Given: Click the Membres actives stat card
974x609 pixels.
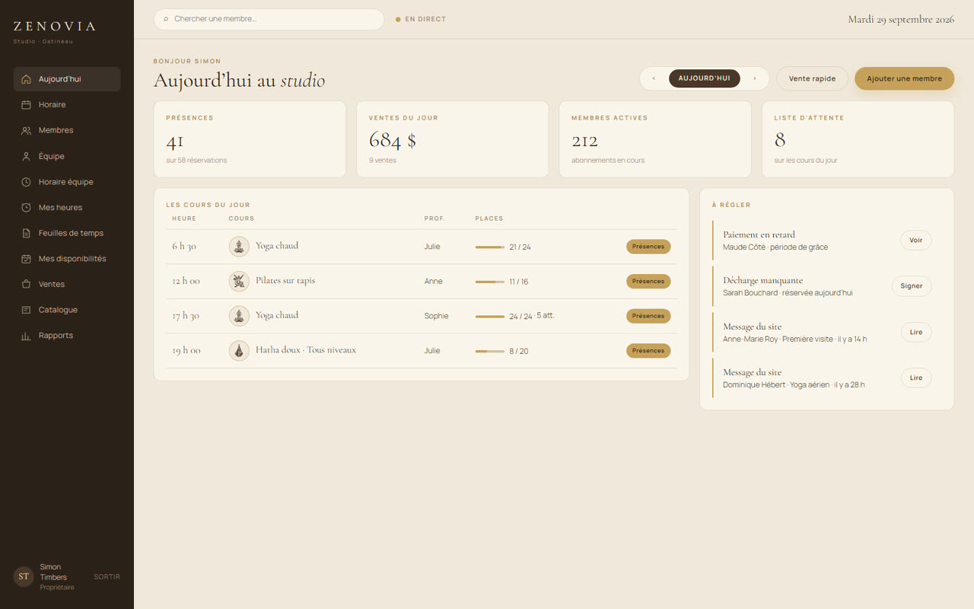Looking at the screenshot, I should coord(655,139).
